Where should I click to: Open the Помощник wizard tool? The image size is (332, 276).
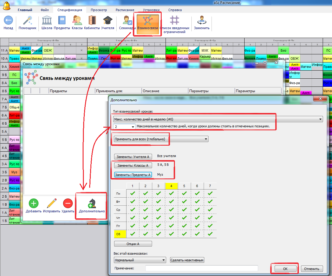tap(27, 21)
